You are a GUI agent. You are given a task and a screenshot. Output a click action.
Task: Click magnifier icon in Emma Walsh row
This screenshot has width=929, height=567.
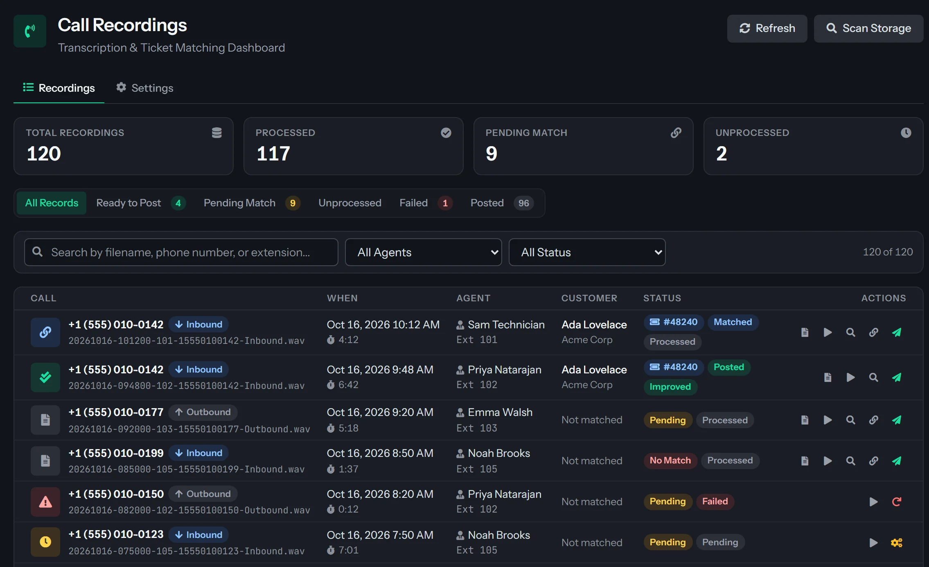point(850,420)
